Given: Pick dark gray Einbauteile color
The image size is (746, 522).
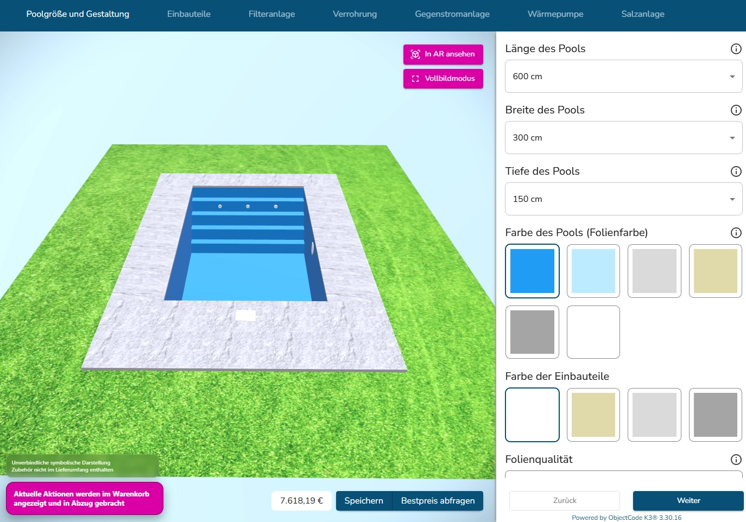Looking at the screenshot, I should click(x=715, y=415).
